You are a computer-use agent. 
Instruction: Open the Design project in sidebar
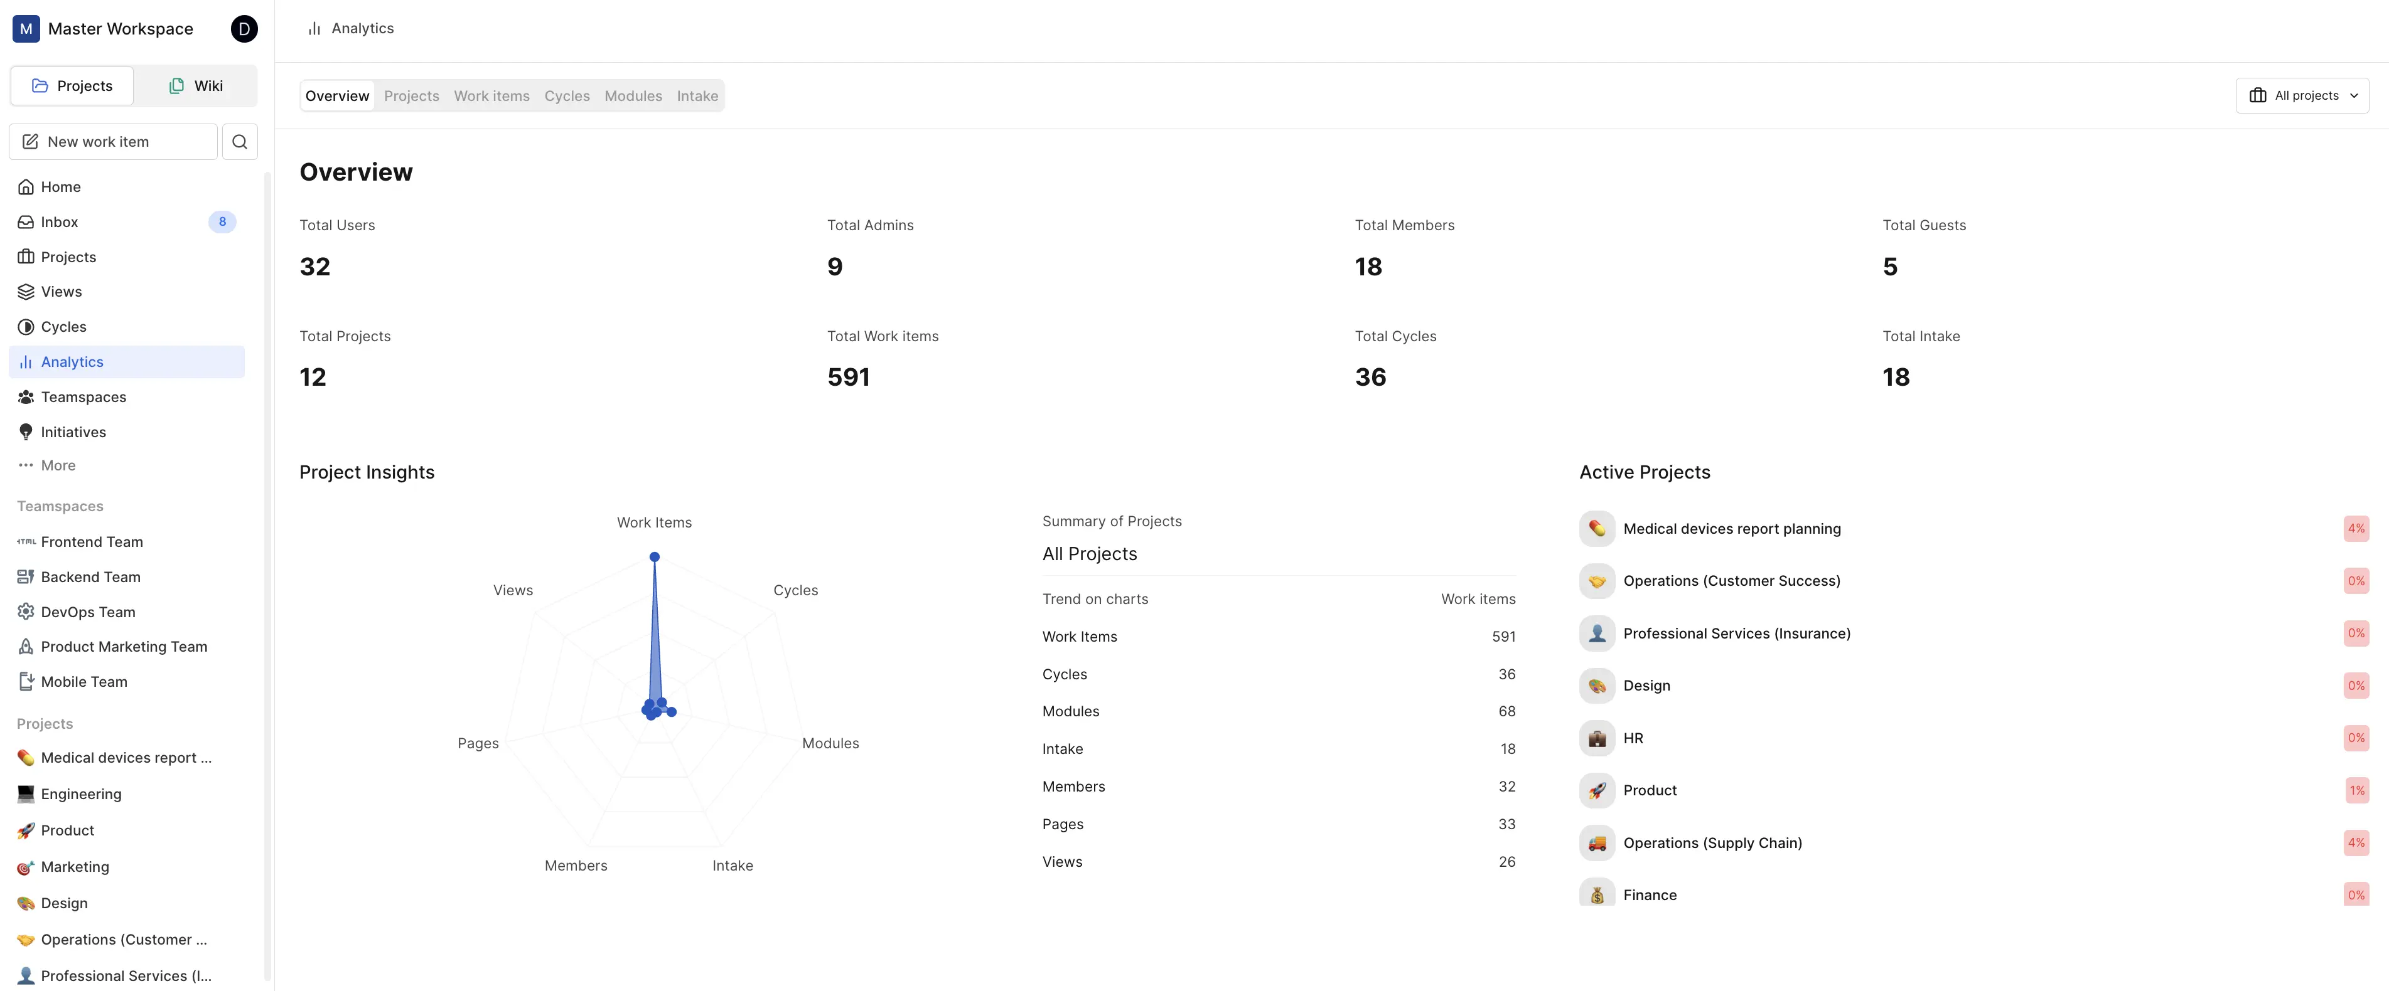pos(126,903)
